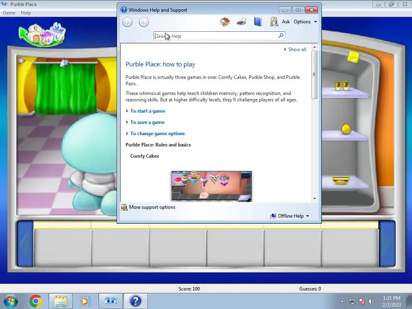Click the volume speaker tray icon
412x309 pixels.
[x=371, y=301]
